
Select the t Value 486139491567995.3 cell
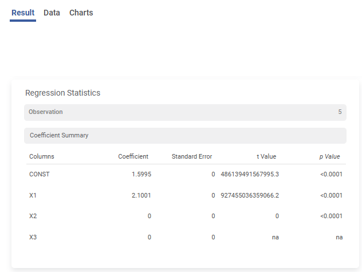click(x=249, y=175)
